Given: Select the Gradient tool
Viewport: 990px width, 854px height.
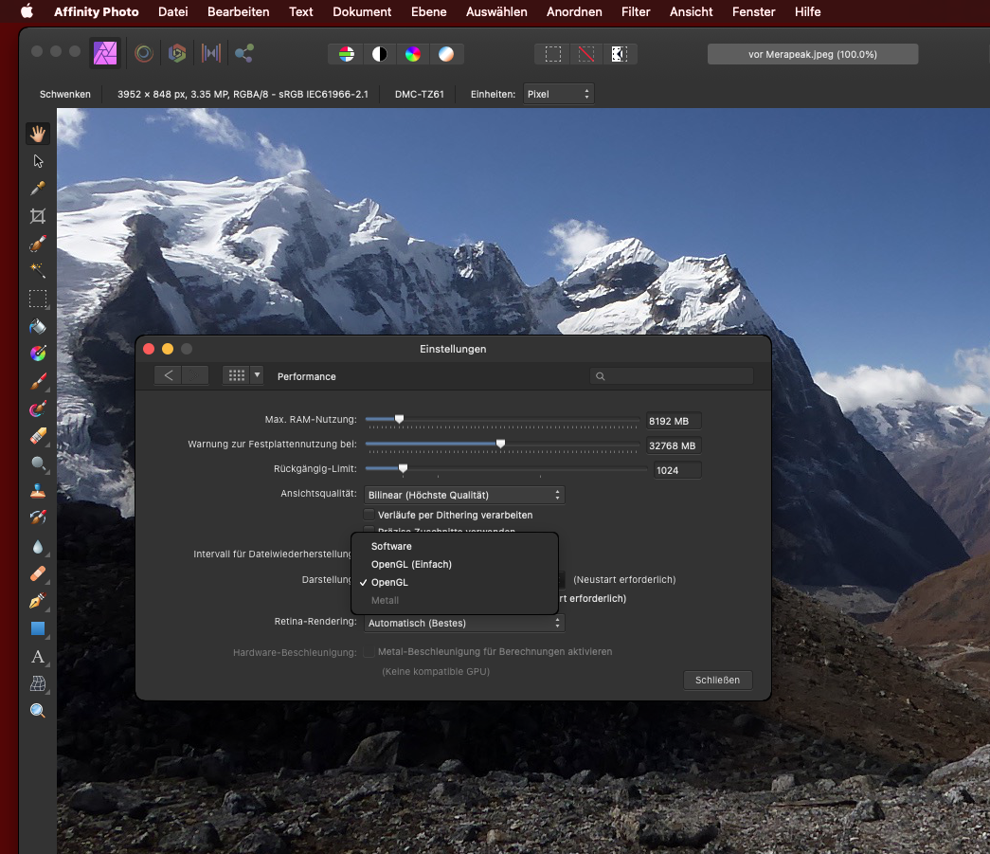Looking at the screenshot, I should tap(38, 354).
